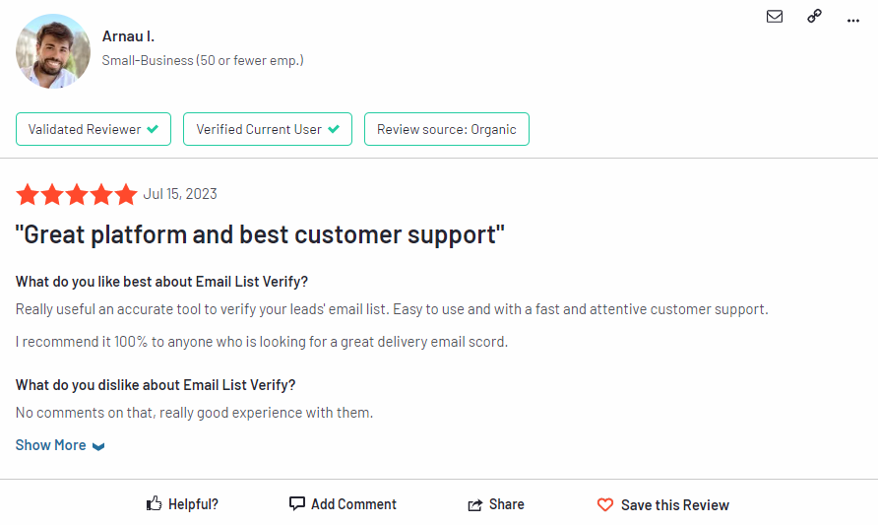Image resolution: width=878 pixels, height=525 pixels.
Task: Click the Save this Review text
Action: pyautogui.click(x=674, y=505)
